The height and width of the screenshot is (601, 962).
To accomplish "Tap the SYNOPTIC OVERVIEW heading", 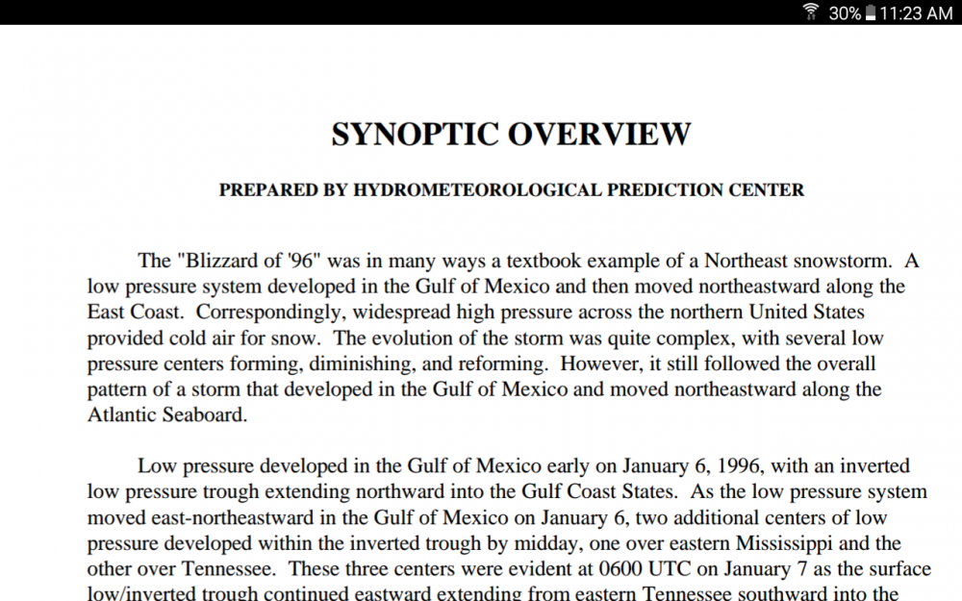I will click(511, 135).
